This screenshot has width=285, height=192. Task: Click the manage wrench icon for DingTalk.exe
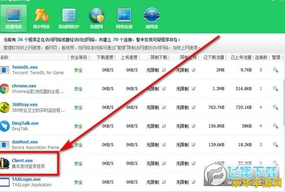point(276,126)
